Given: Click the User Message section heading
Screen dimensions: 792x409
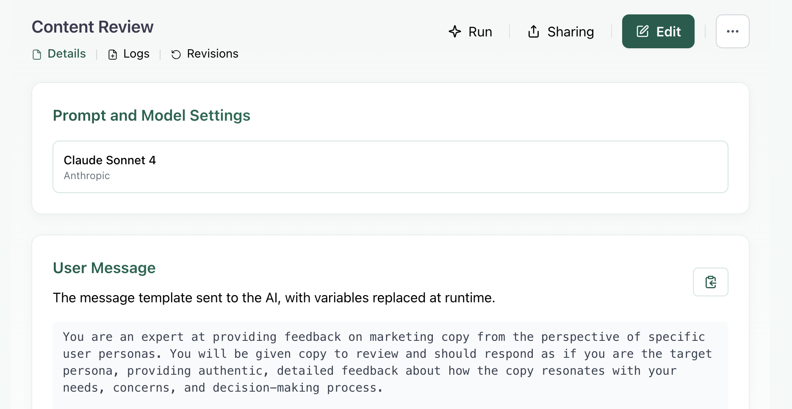Looking at the screenshot, I should [104, 268].
